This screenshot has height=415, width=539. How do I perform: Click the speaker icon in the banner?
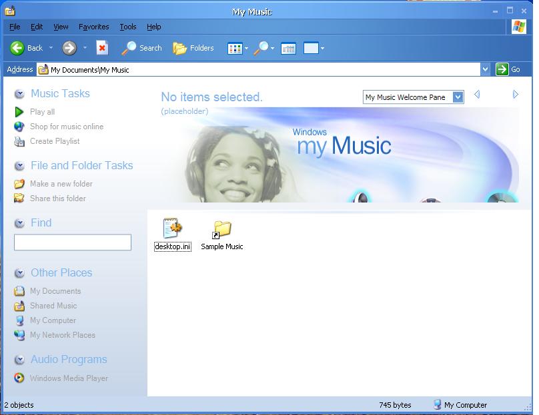point(360,197)
